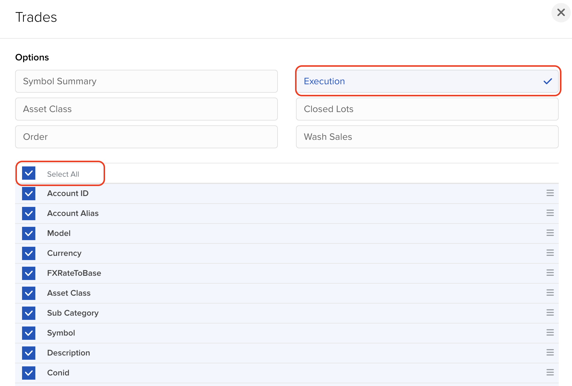Click the reorder icon for the Model row
The height and width of the screenshot is (386, 572).
(x=550, y=233)
